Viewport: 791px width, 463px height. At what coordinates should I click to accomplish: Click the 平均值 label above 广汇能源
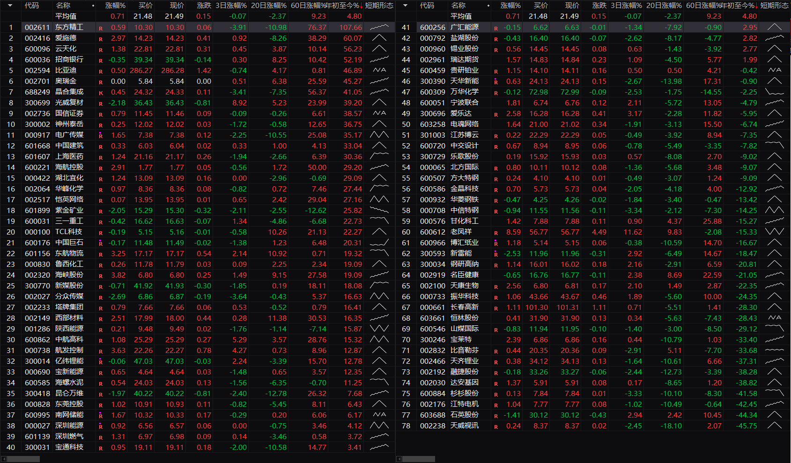pos(461,16)
